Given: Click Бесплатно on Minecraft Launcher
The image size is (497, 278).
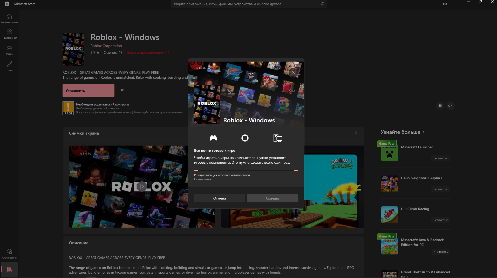Looking at the screenshot, I should tap(441, 158).
